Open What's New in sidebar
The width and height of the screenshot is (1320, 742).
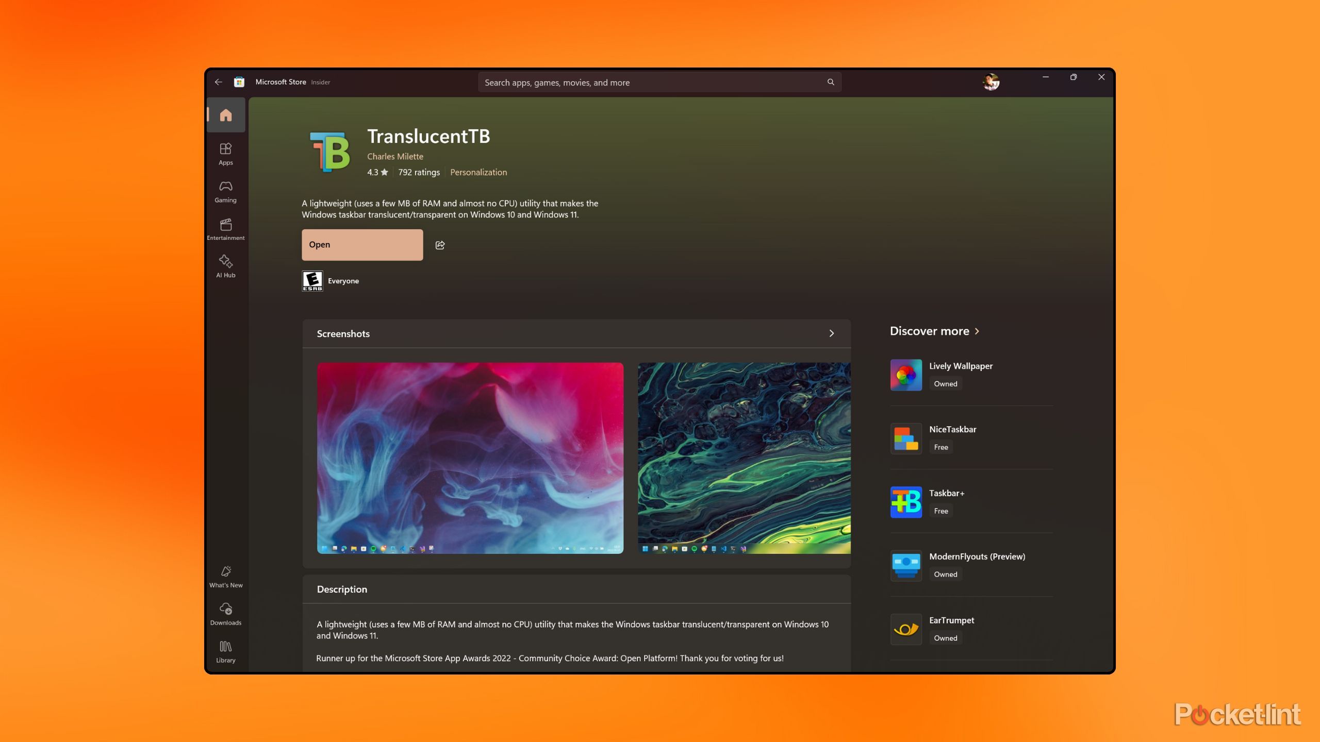(x=226, y=576)
